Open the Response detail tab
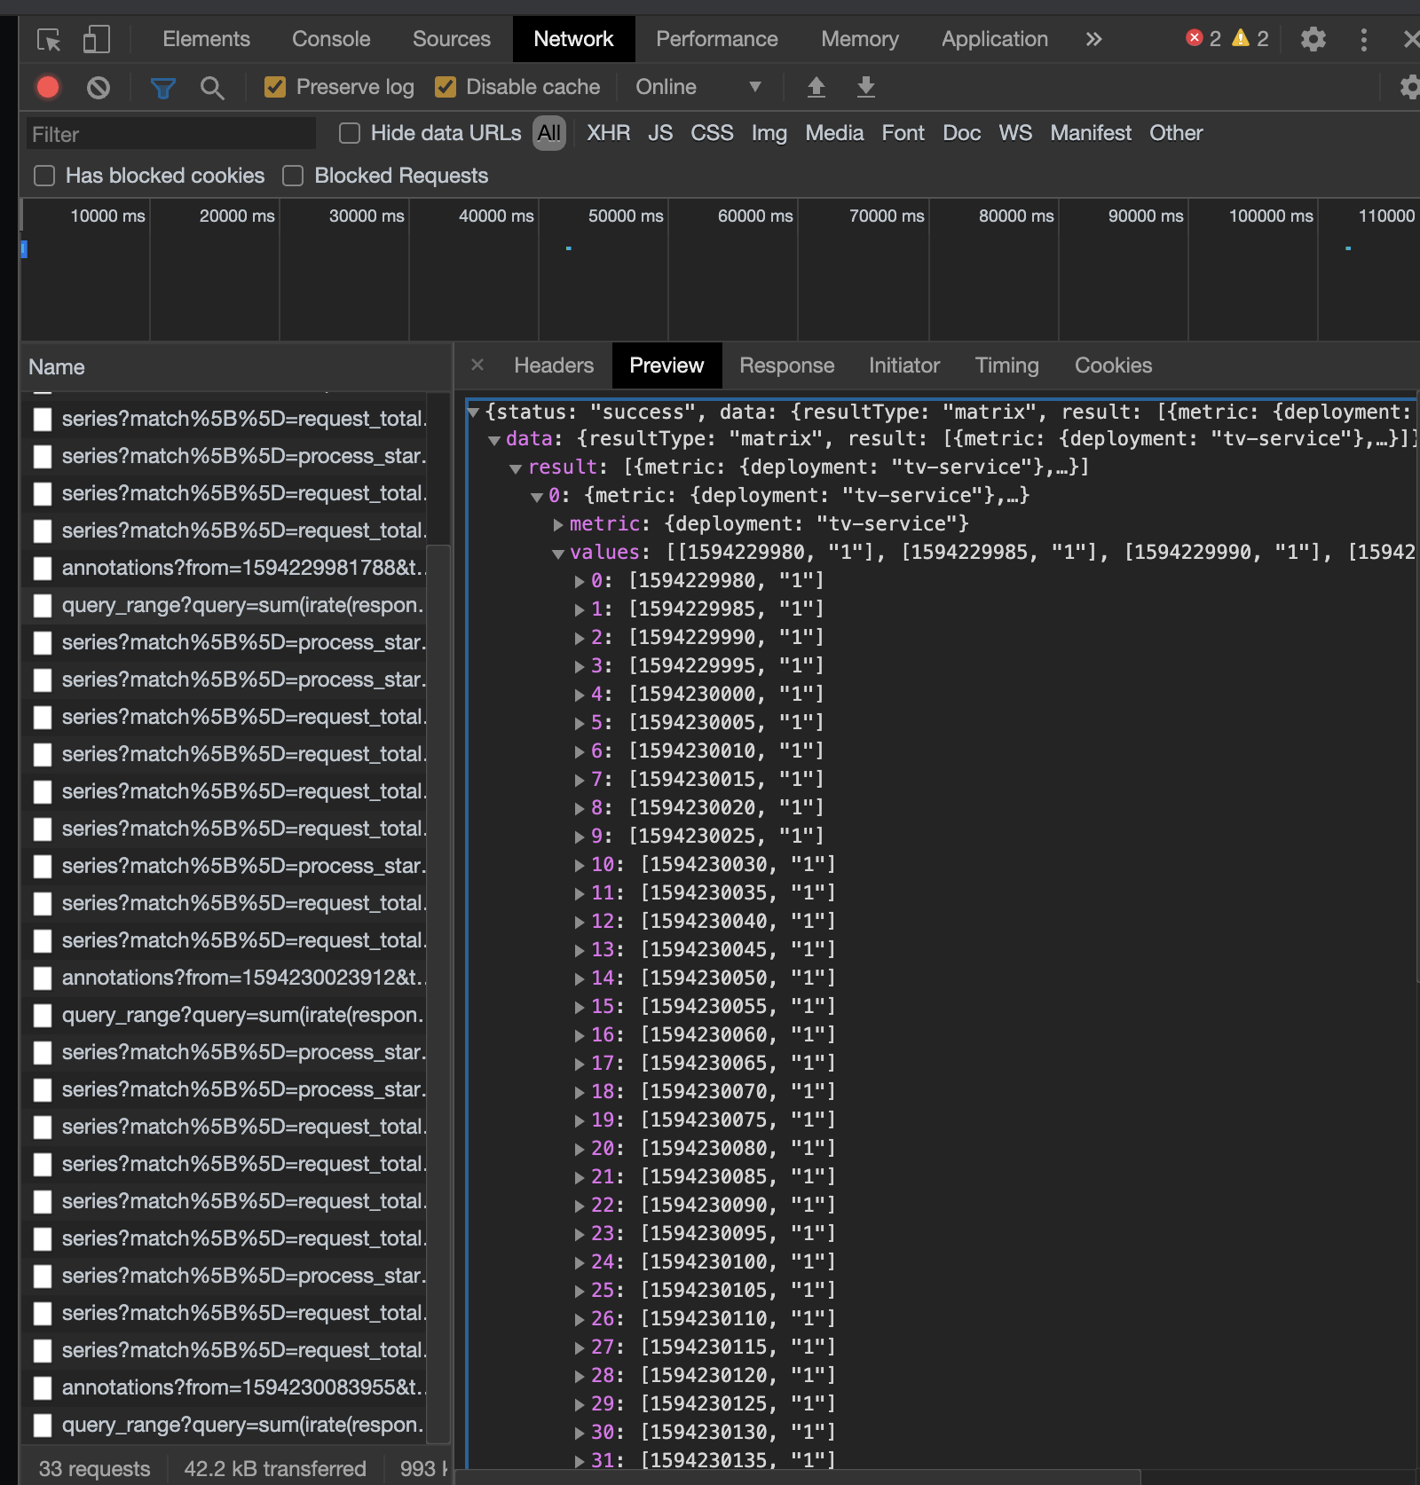 point(787,365)
